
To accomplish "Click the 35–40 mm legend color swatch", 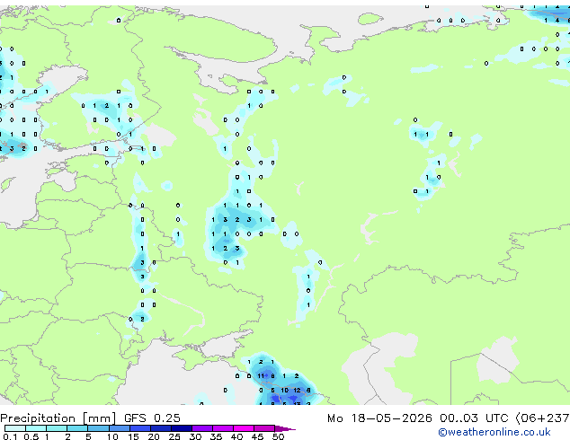I will tap(223, 428).
